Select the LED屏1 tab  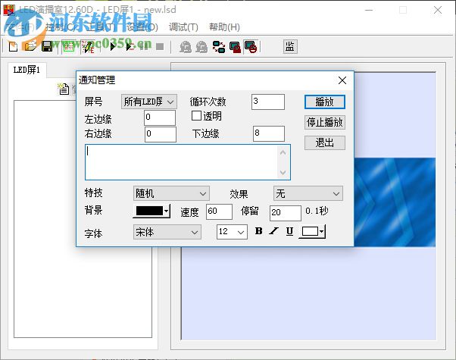[x=27, y=70]
